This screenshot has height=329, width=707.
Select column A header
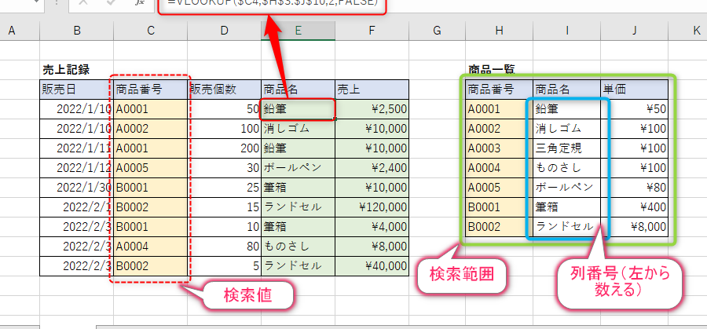coord(12,31)
